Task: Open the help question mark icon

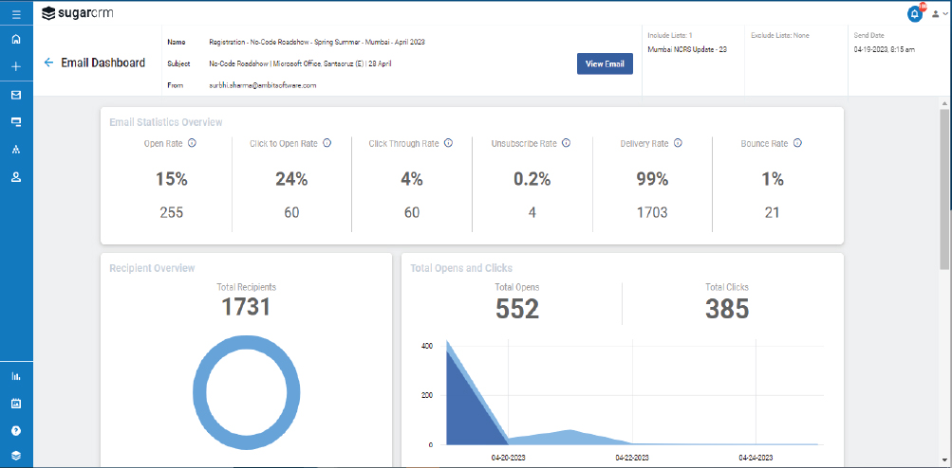Action: (x=16, y=430)
